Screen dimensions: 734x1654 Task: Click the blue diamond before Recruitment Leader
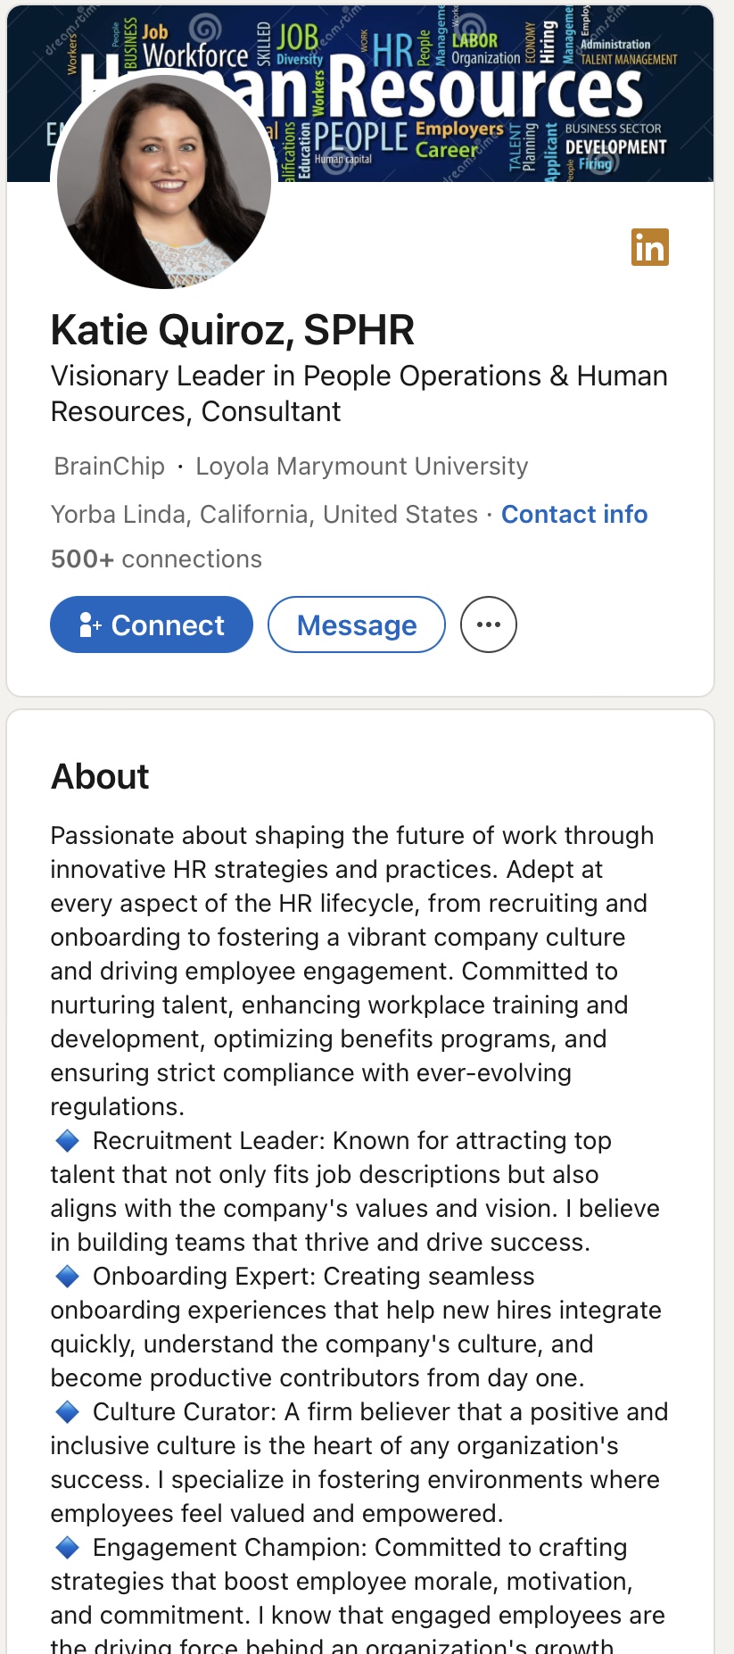(68, 1140)
